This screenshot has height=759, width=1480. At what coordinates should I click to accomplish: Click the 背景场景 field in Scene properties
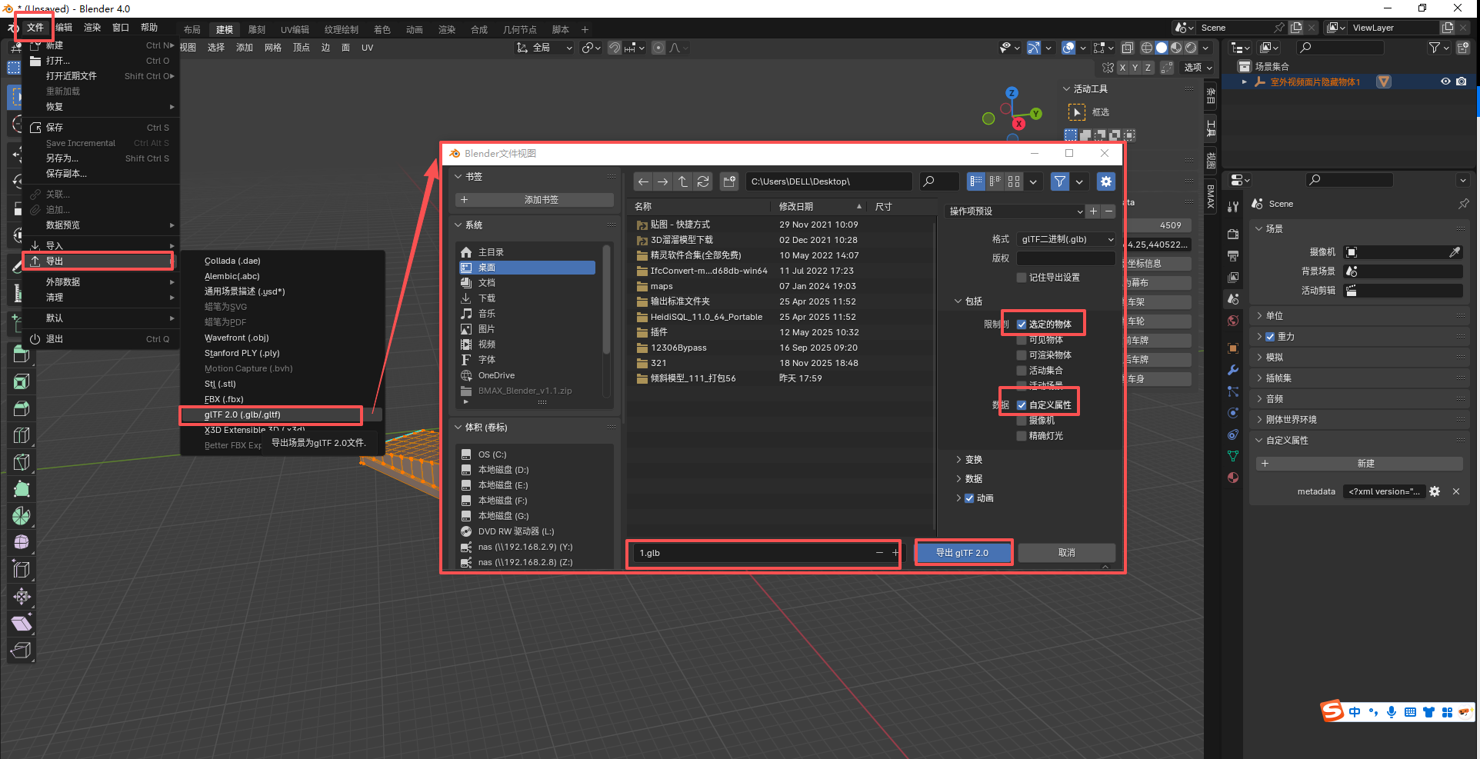pyautogui.click(x=1402, y=271)
